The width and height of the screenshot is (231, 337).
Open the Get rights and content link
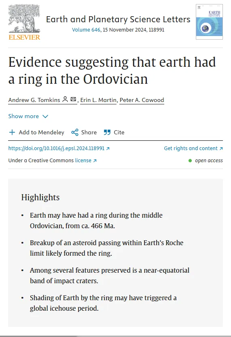coord(193,148)
